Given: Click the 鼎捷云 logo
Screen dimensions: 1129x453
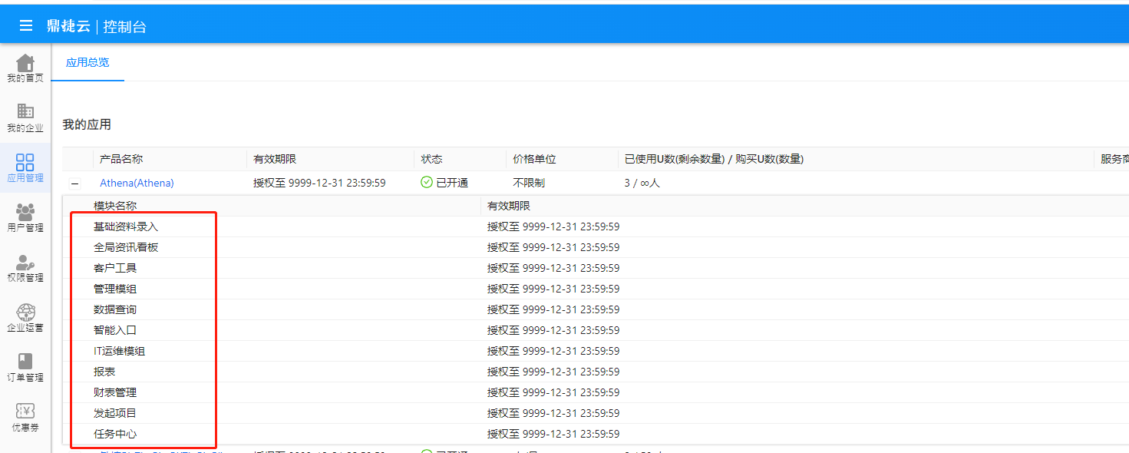Looking at the screenshot, I should (68, 26).
